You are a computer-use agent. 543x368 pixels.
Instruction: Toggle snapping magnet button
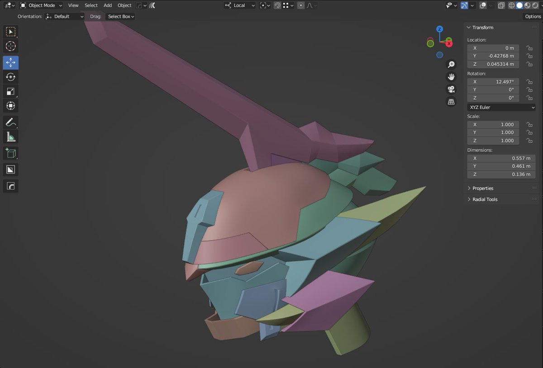(x=277, y=5)
